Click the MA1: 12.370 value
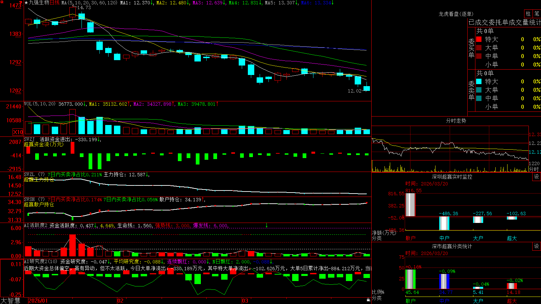Viewport: 541px width, 304px height. click(x=135, y=3)
